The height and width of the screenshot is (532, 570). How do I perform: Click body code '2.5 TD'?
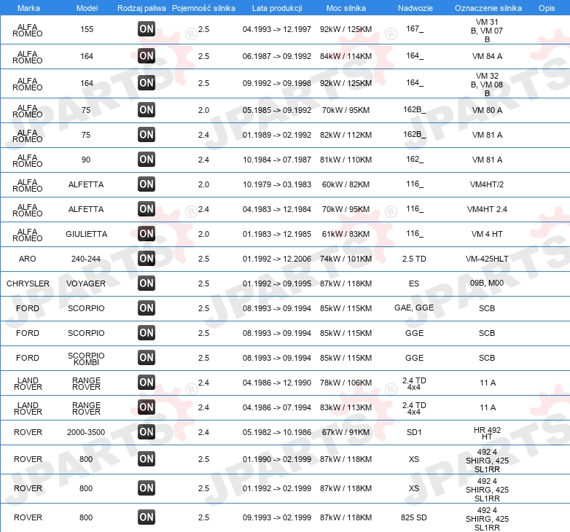pos(414,259)
